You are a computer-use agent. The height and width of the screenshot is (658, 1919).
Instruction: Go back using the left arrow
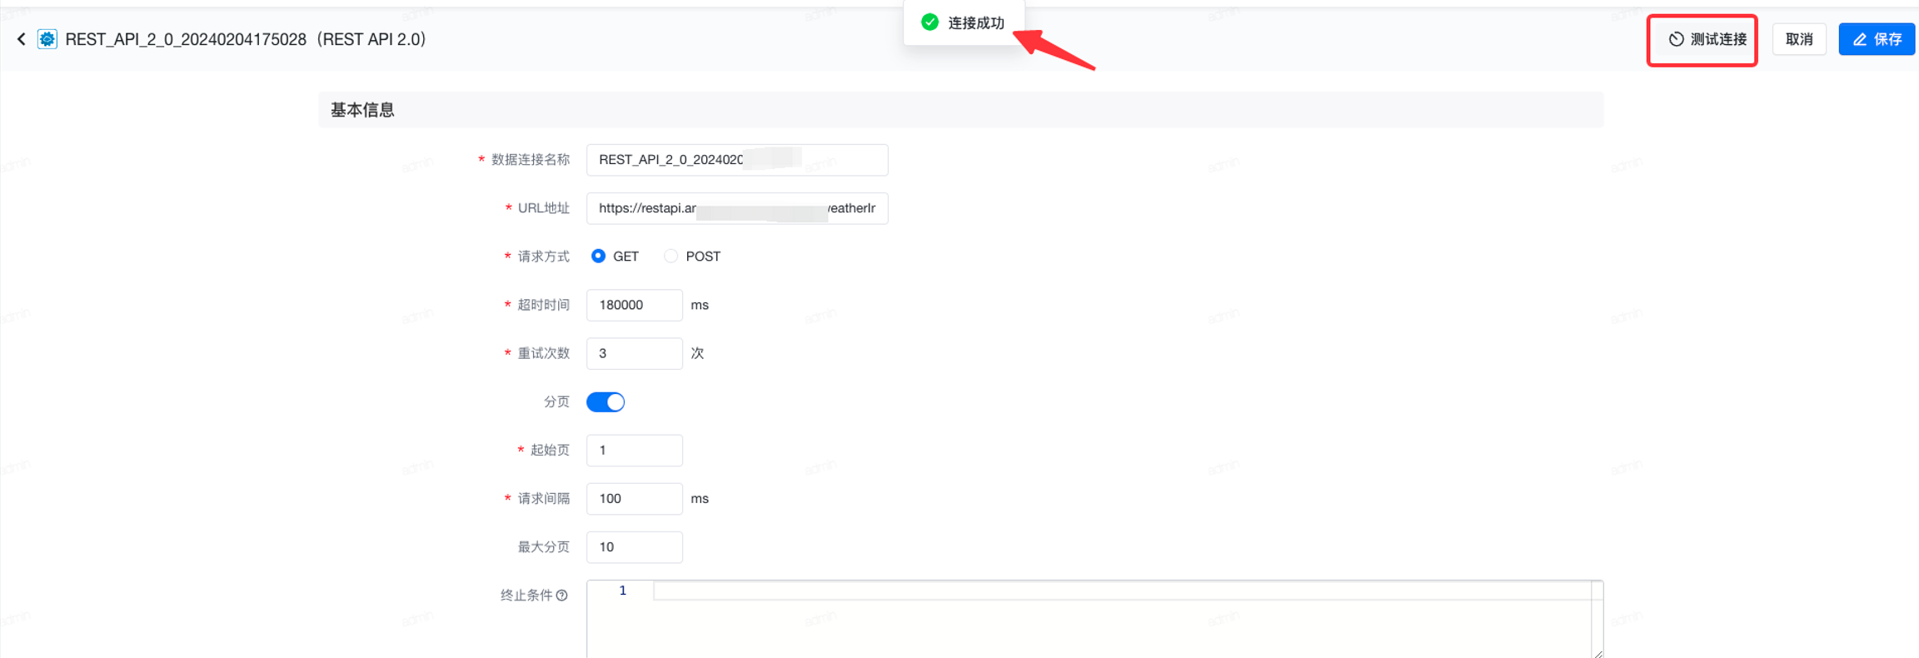coord(22,39)
